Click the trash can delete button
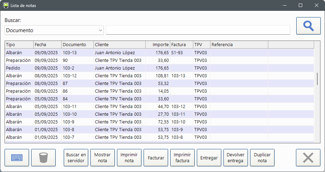Image resolution: width=325 pixels, height=172 pixels. (43, 158)
